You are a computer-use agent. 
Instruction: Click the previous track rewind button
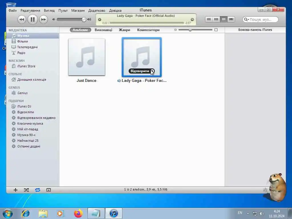tap(22, 19)
